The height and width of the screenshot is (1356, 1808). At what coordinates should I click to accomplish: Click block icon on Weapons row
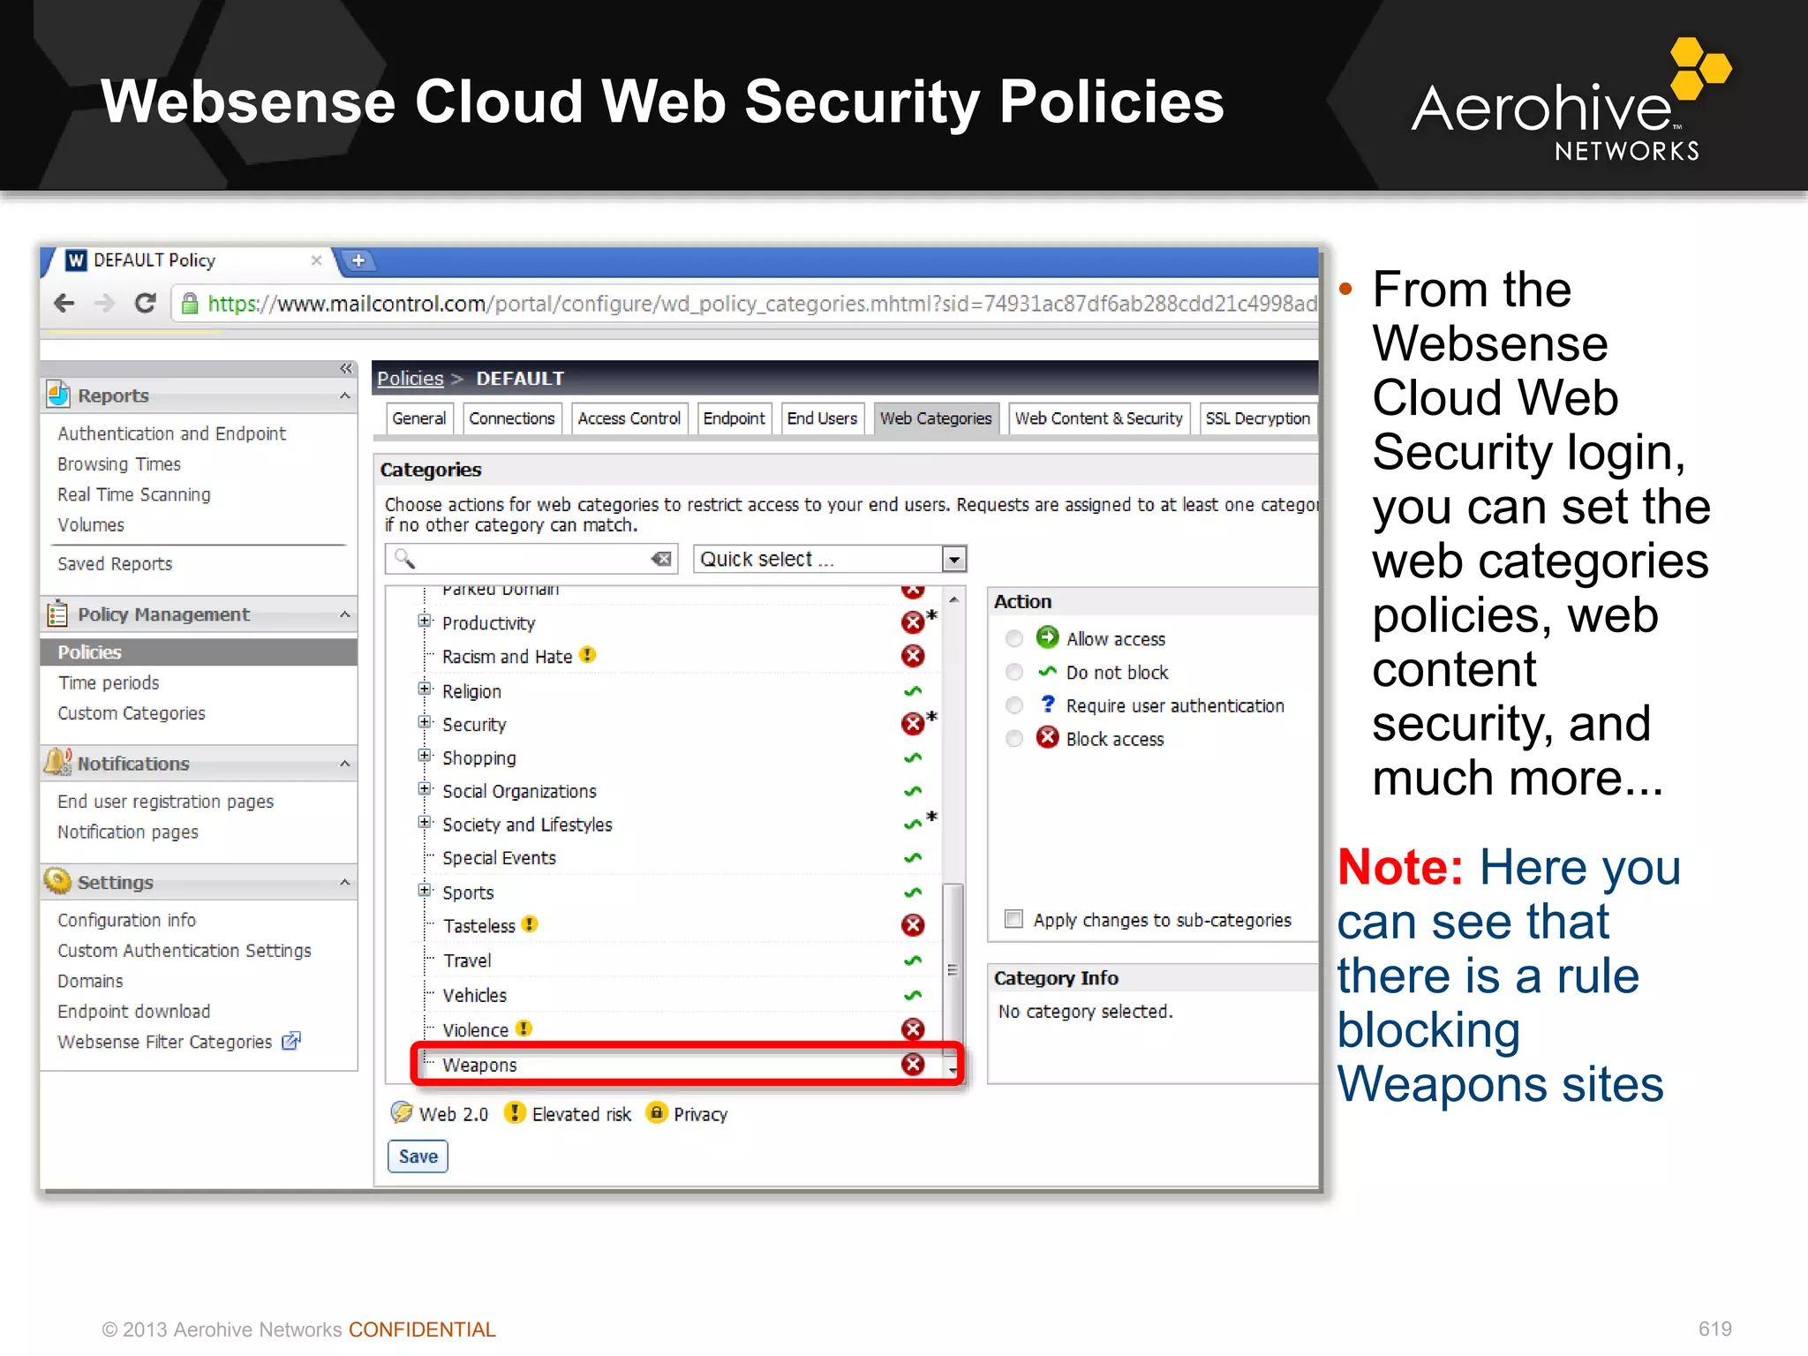click(912, 1064)
